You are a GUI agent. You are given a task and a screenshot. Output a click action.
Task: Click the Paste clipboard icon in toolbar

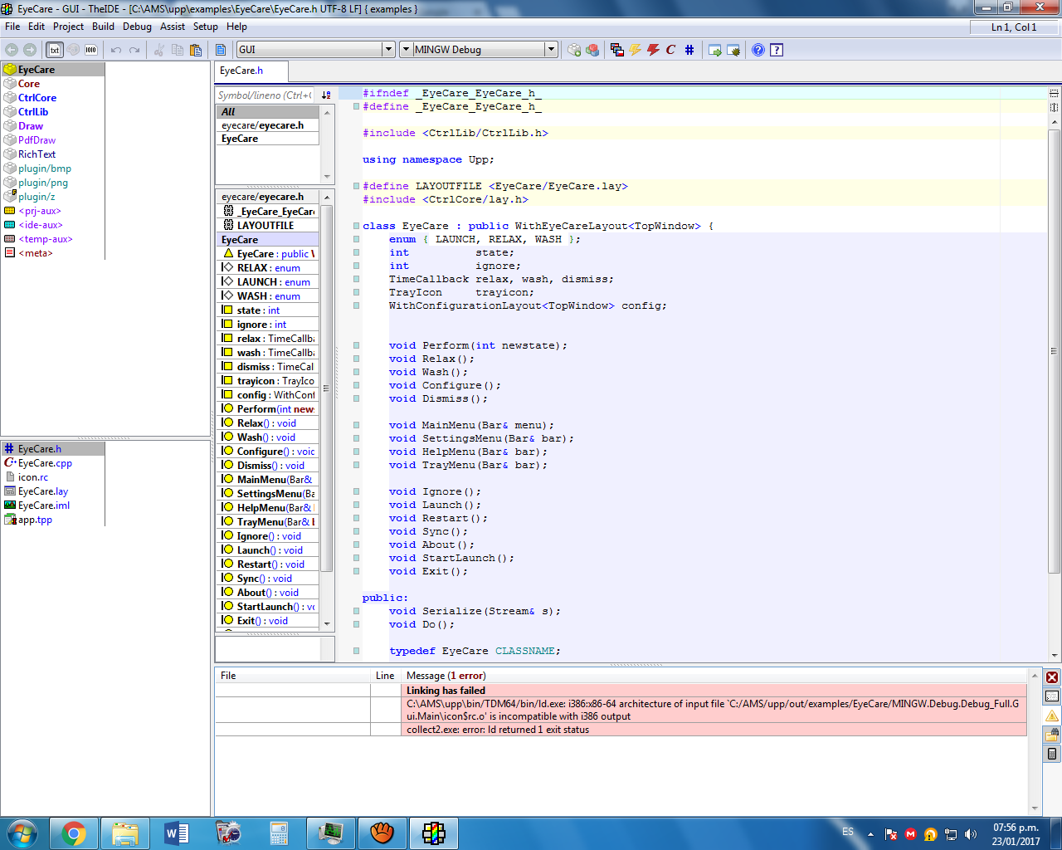196,50
